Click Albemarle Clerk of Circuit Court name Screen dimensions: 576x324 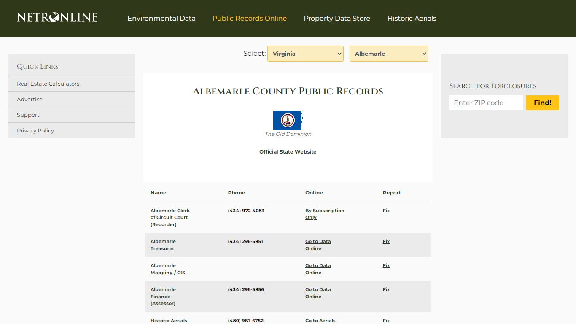170,217
